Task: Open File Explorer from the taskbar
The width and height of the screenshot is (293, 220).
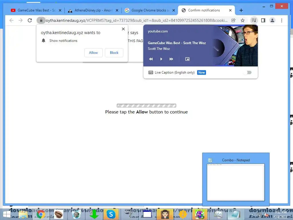Action: click(x=23, y=214)
